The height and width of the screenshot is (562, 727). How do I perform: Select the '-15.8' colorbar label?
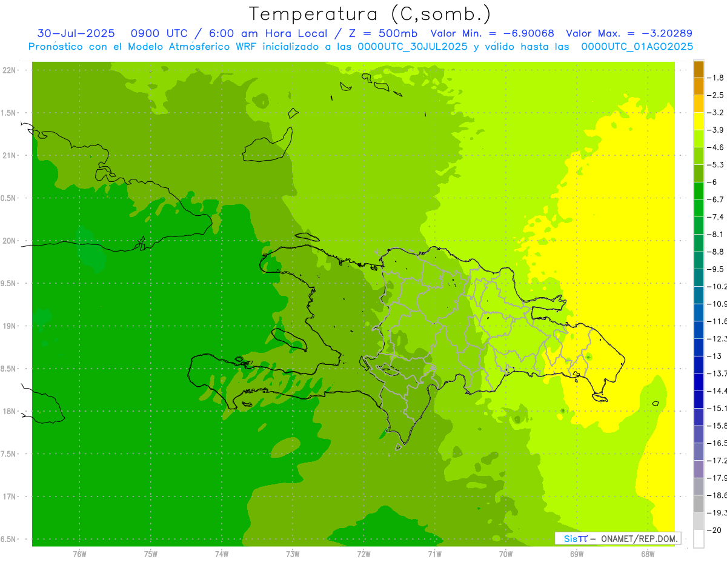click(x=718, y=426)
